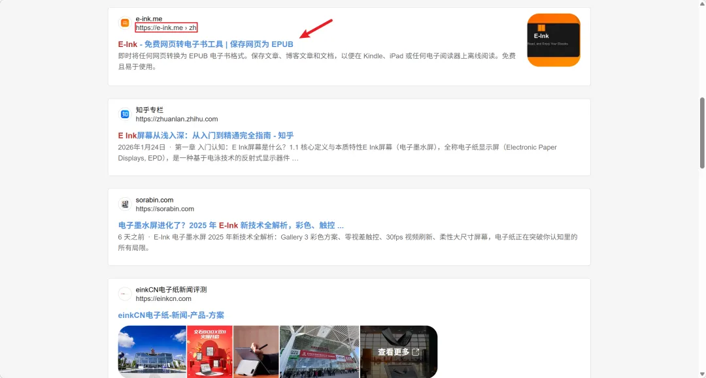Screen dimensions: 706x378
Task: Open 电子墨水屏进化了 2025 result title
Action: (x=231, y=225)
